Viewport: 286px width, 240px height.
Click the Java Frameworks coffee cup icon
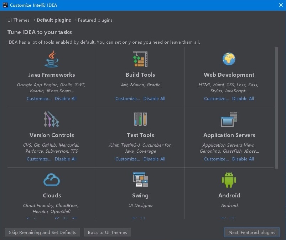click(x=52, y=59)
